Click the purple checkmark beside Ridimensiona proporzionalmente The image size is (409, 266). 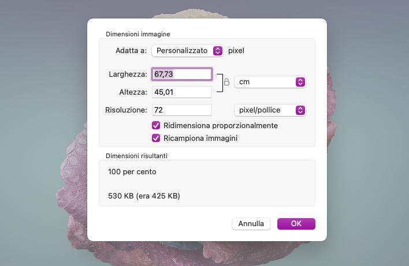(156, 126)
